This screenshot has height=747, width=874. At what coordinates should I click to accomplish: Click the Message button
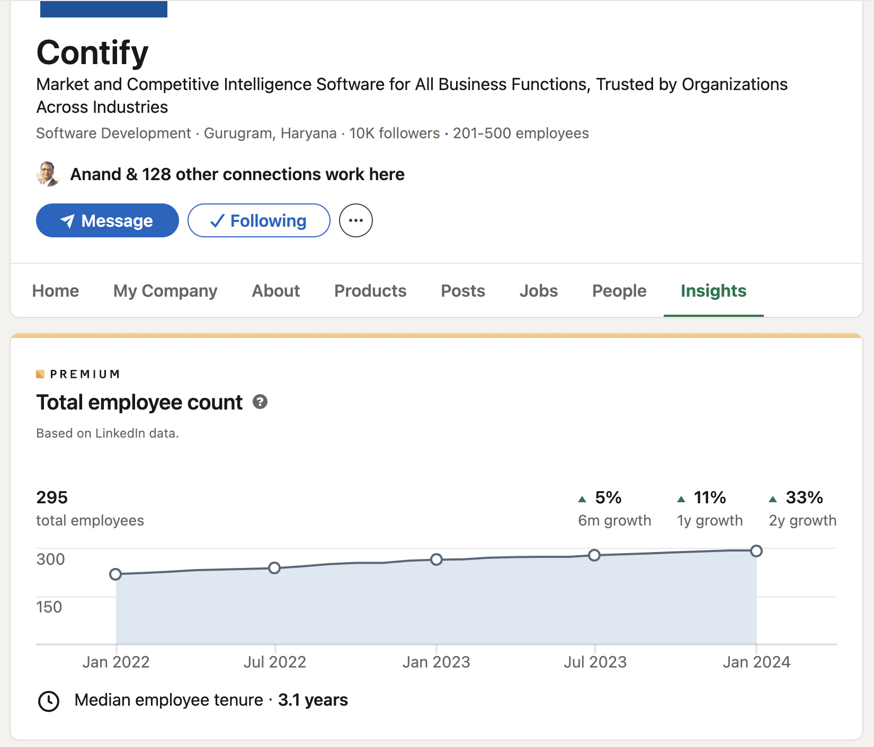coord(108,220)
